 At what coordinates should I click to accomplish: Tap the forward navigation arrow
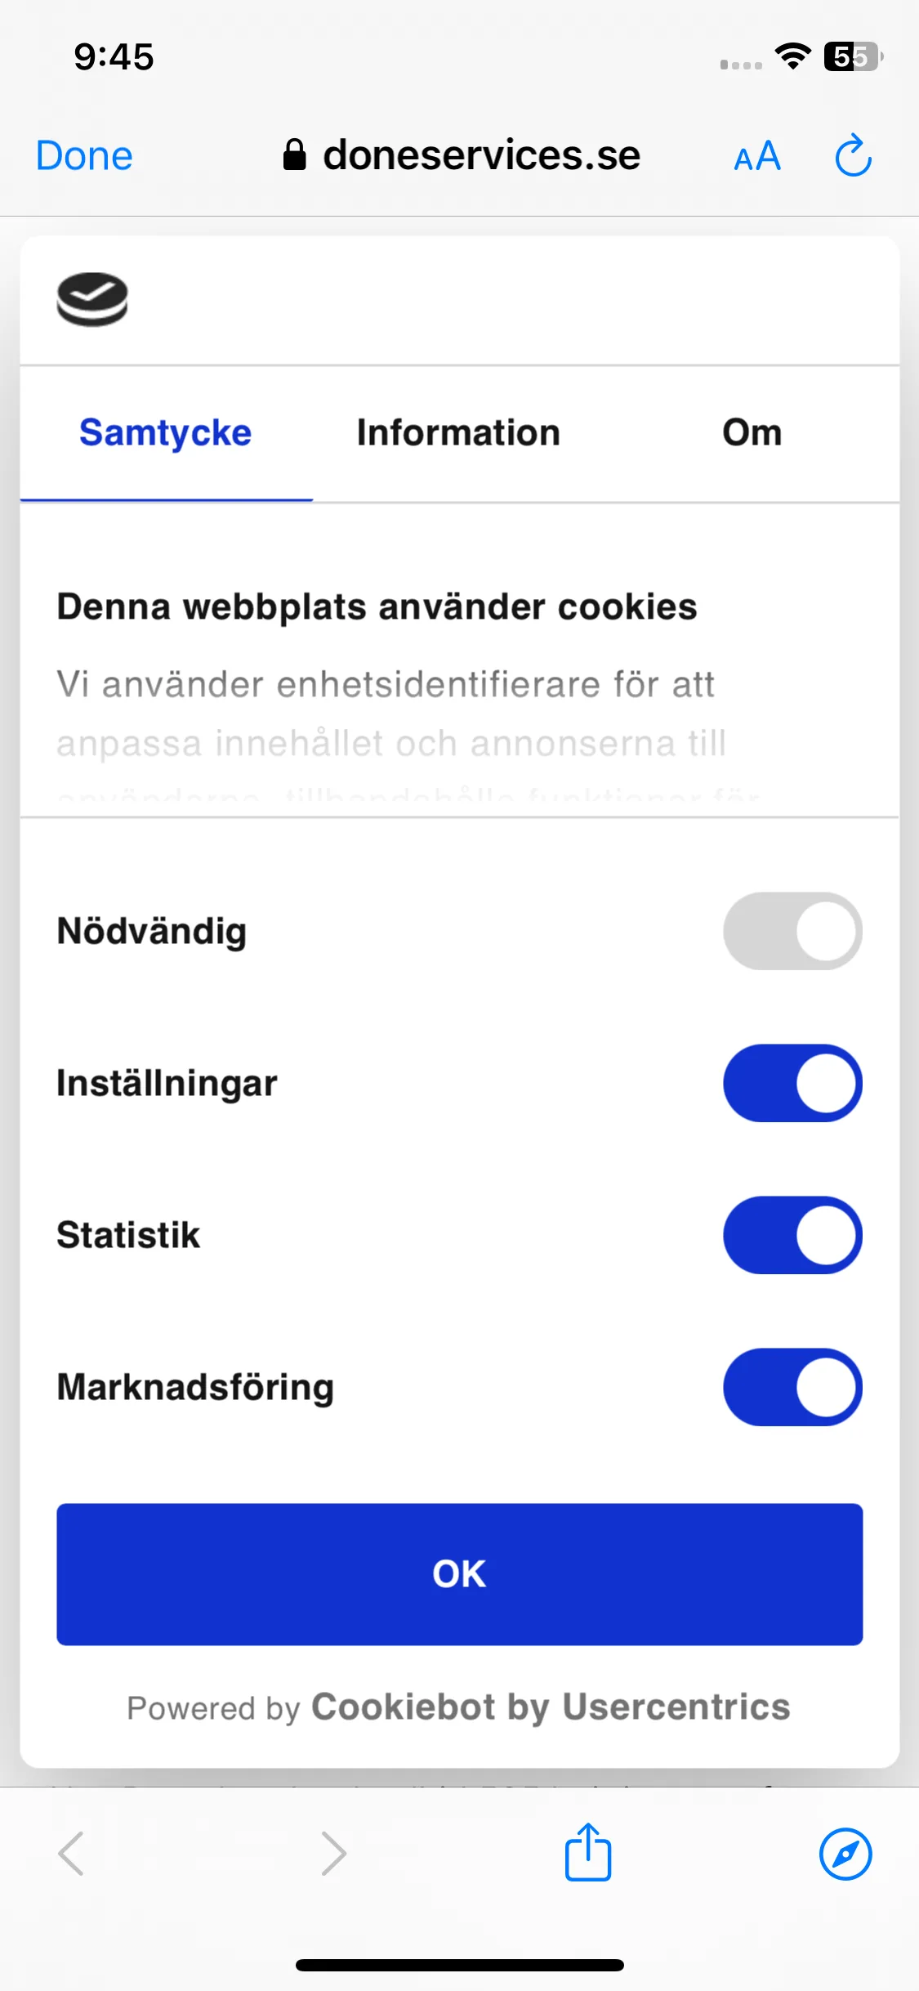[x=333, y=1853]
